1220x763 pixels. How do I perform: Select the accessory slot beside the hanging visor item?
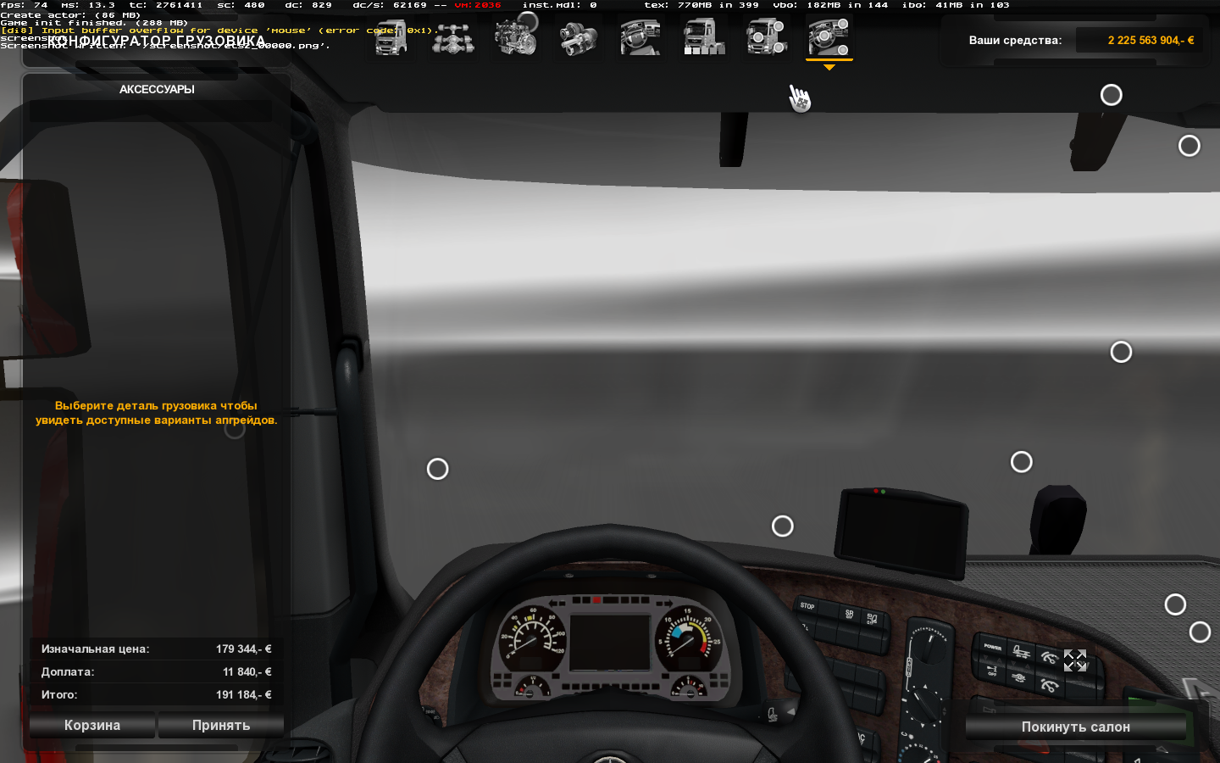(x=1189, y=146)
